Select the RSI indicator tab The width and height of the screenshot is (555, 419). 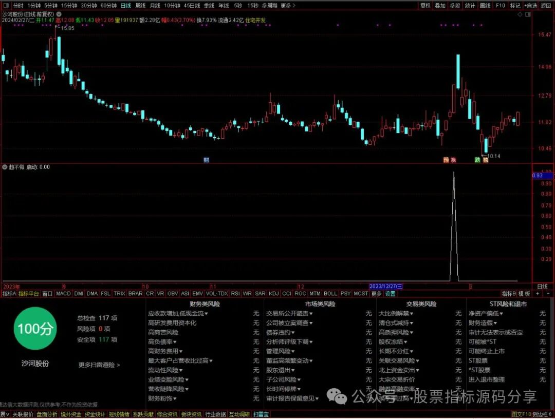[x=235, y=294]
